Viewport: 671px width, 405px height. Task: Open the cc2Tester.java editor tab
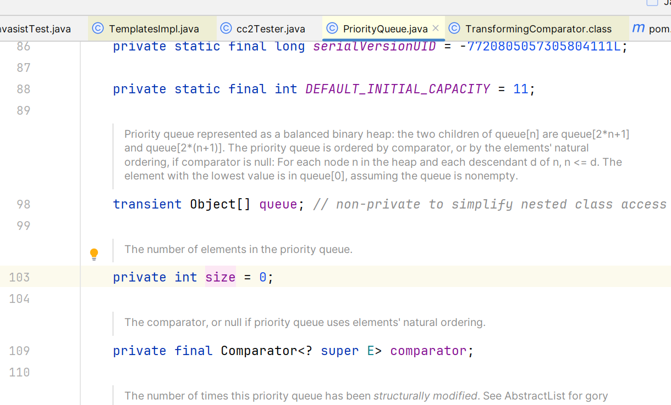(x=270, y=29)
